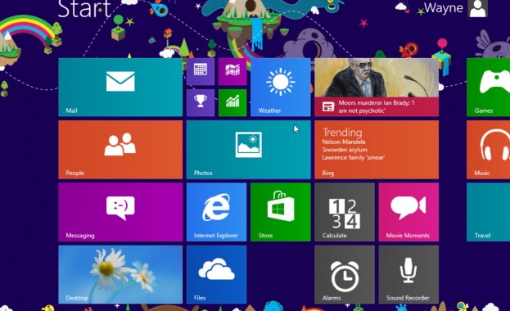Open the Store tile
510x311 pixels.
tap(280, 212)
